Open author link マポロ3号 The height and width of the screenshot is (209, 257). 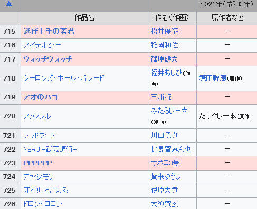[x=165, y=163]
